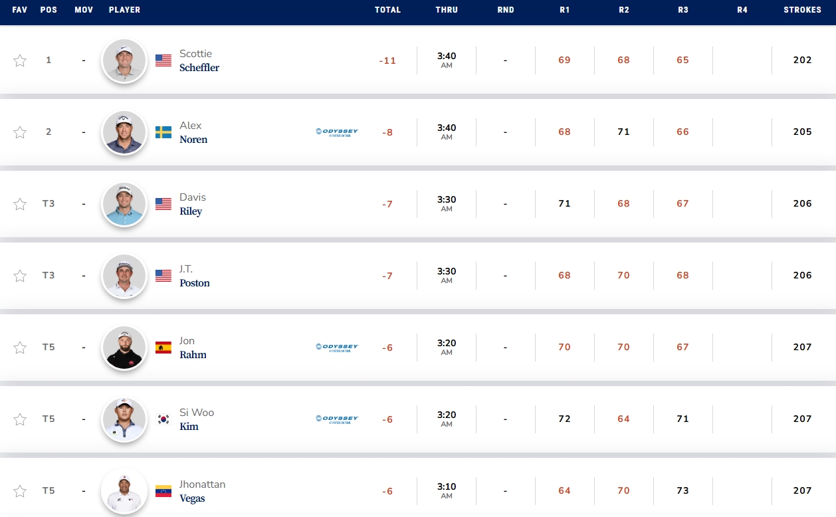Screen dimensions: 836x517
Task: Click the star icon for Jhonattan Vegas
Action: (20, 491)
